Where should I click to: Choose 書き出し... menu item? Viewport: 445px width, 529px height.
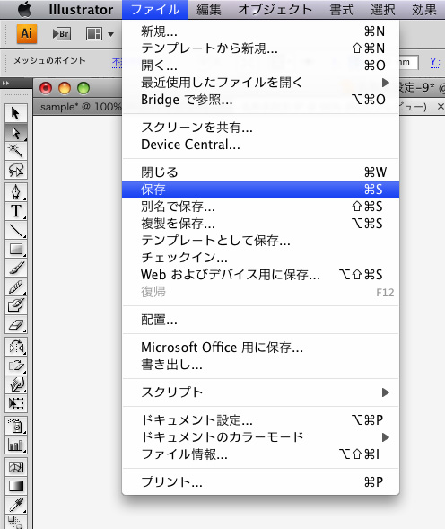click(260, 365)
